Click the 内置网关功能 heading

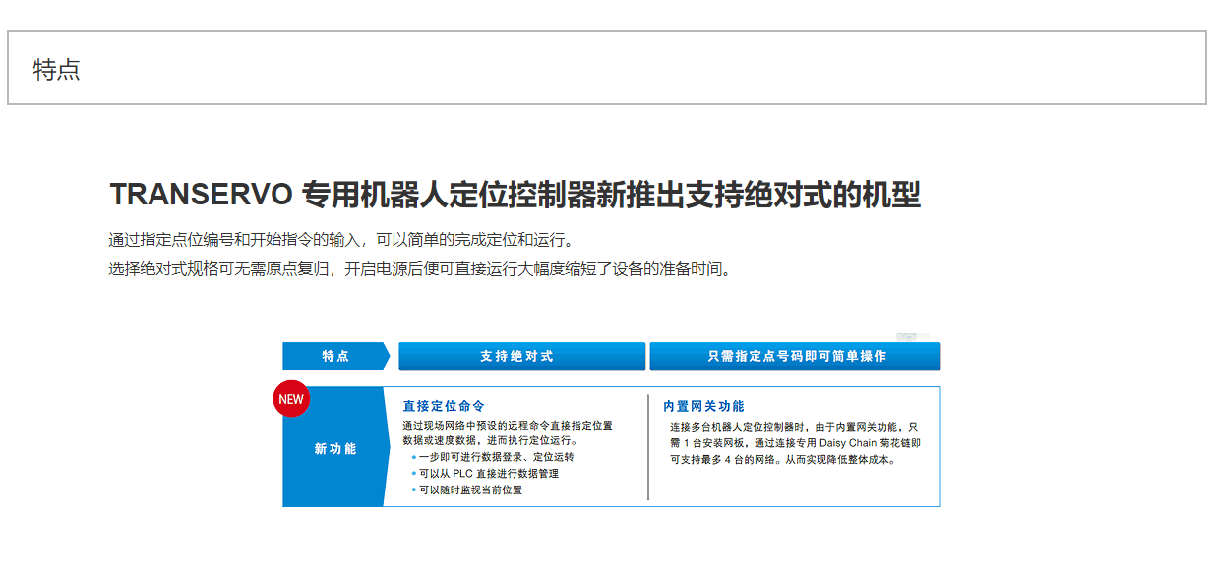[703, 406]
